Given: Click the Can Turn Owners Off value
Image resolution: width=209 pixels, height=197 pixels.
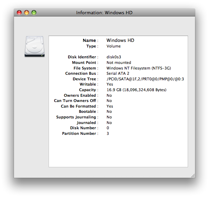Looking at the screenshot, I should click(109, 101).
